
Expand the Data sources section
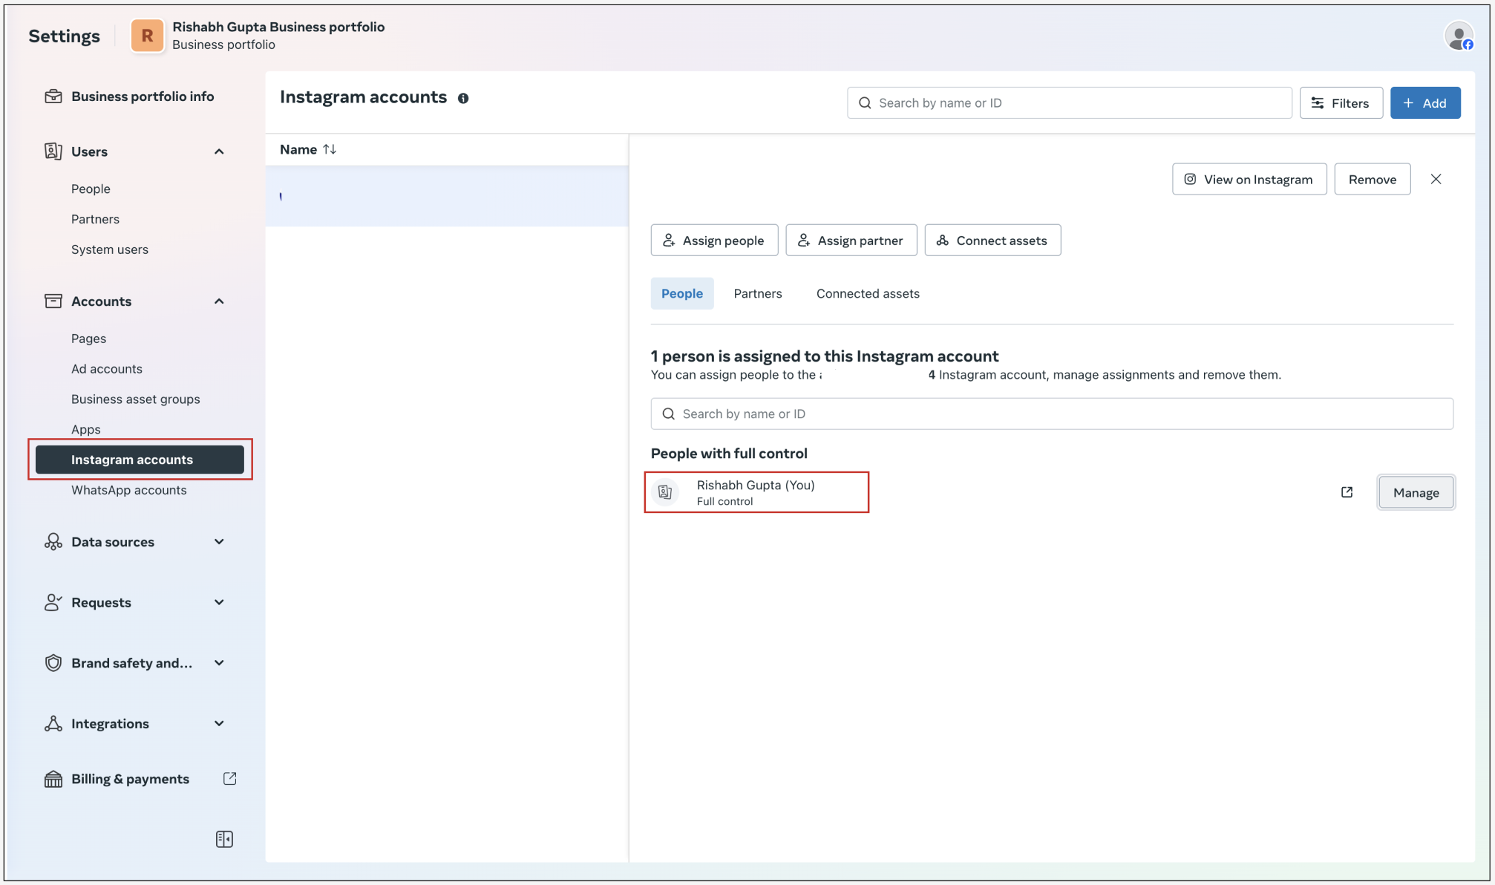coord(219,542)
